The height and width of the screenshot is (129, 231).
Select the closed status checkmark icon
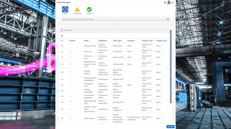coord(89,9)
